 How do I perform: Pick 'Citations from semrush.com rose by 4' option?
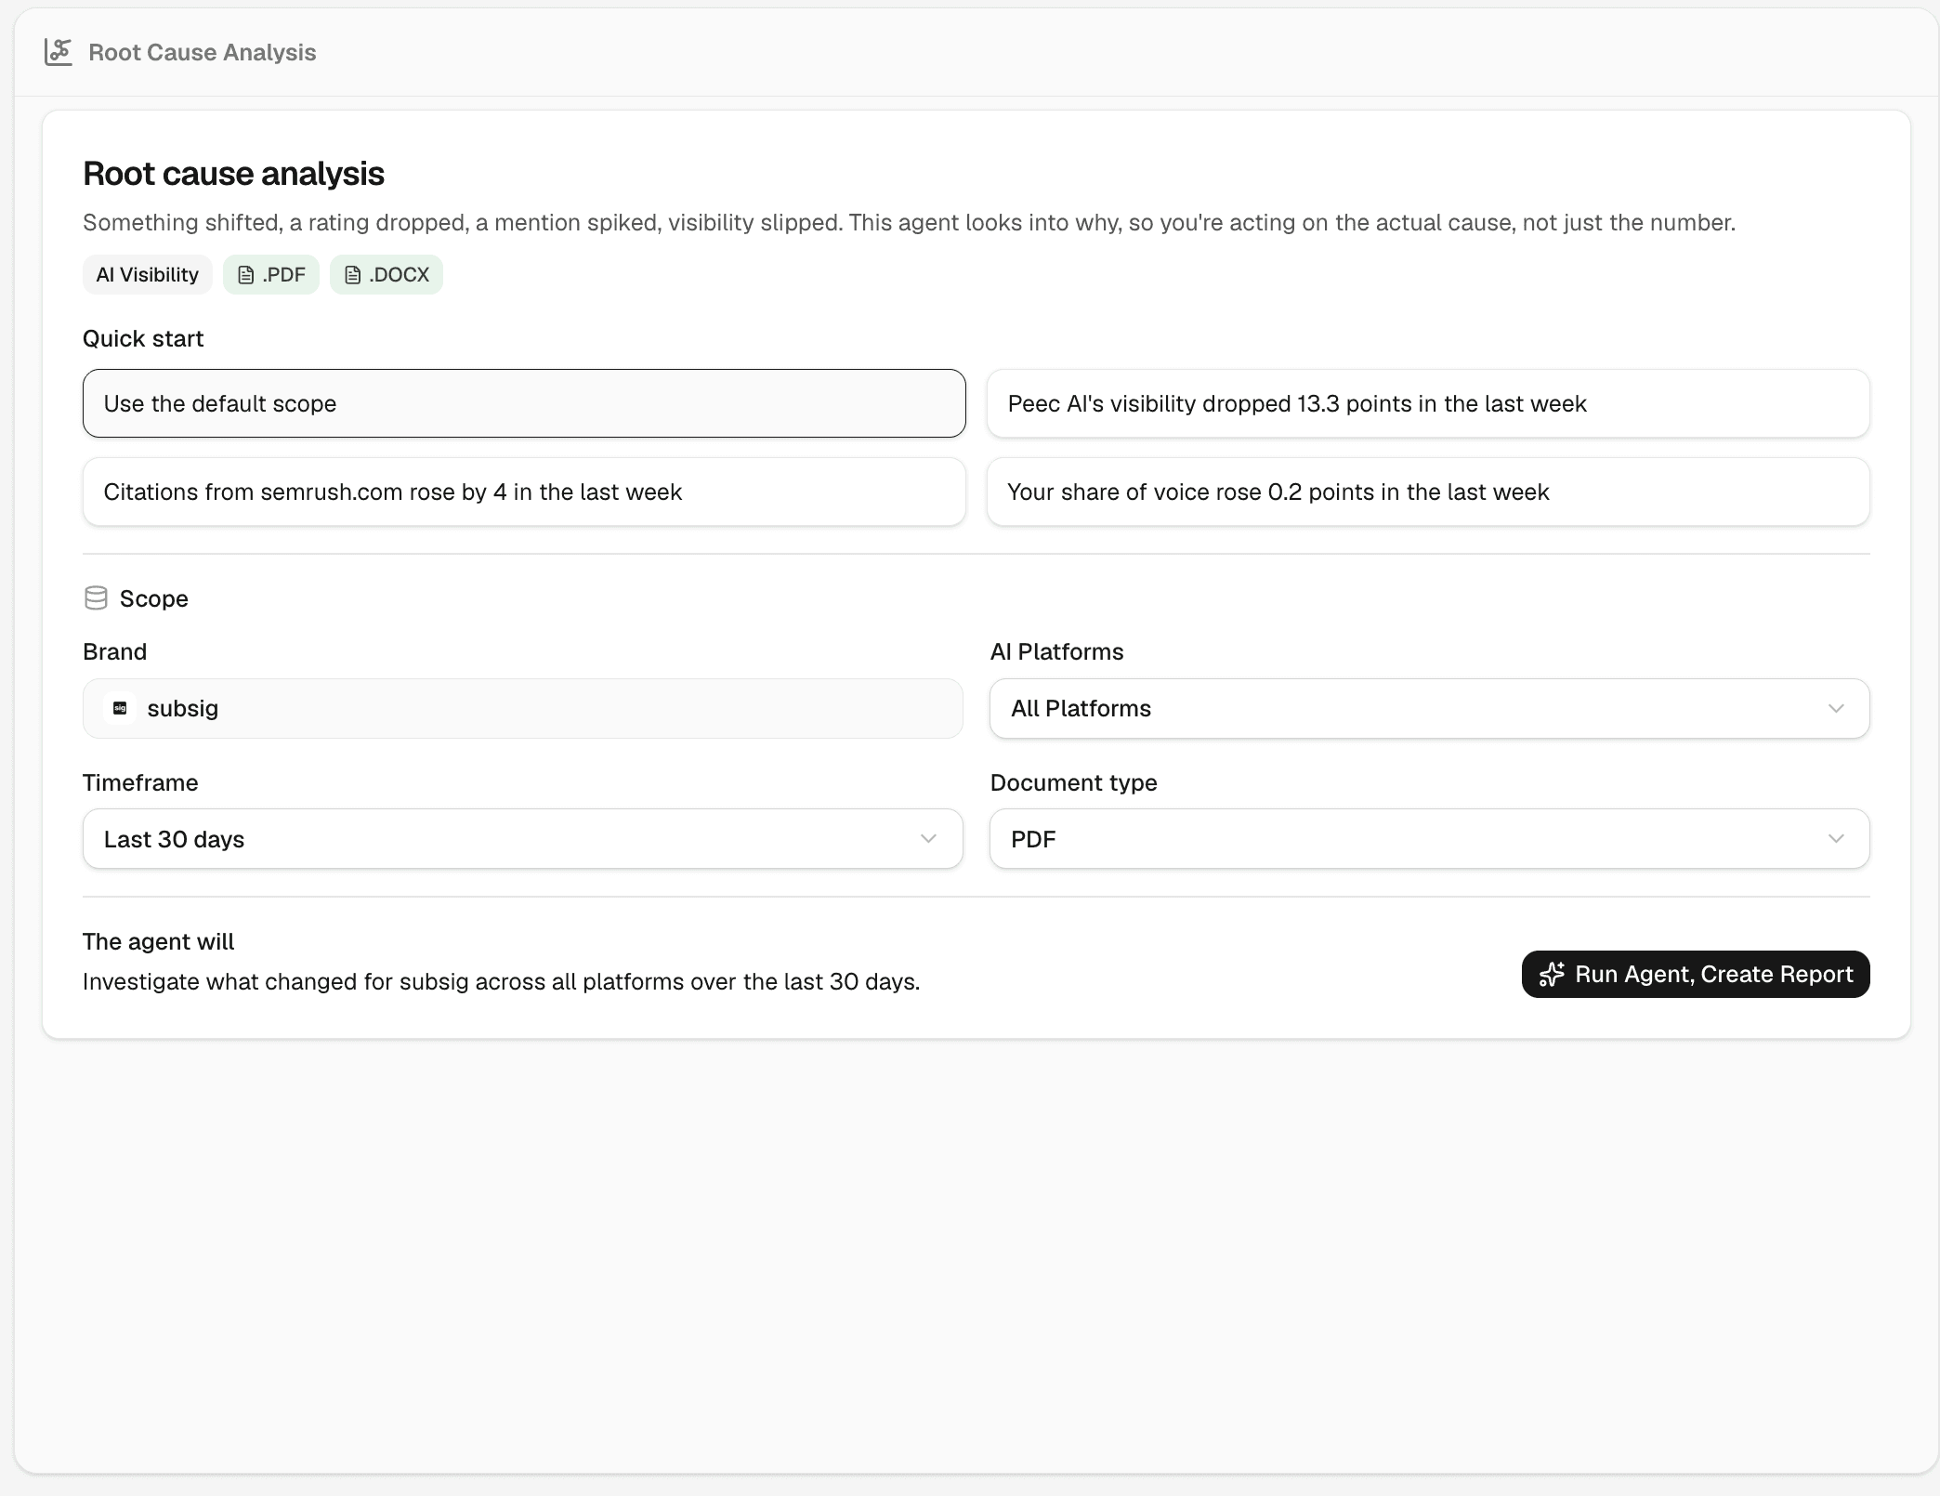tap(524, 492)
